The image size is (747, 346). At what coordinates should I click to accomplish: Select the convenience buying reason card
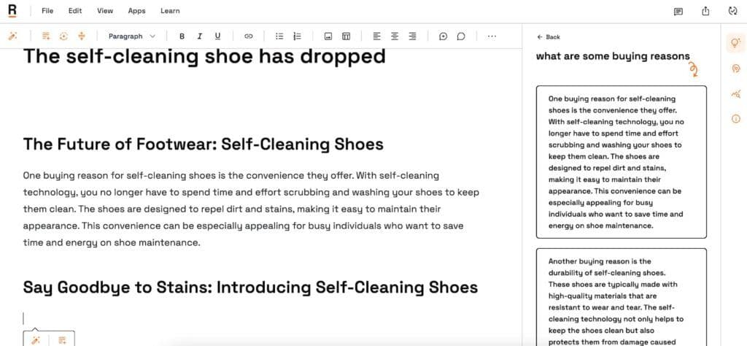tap(622, 162)
